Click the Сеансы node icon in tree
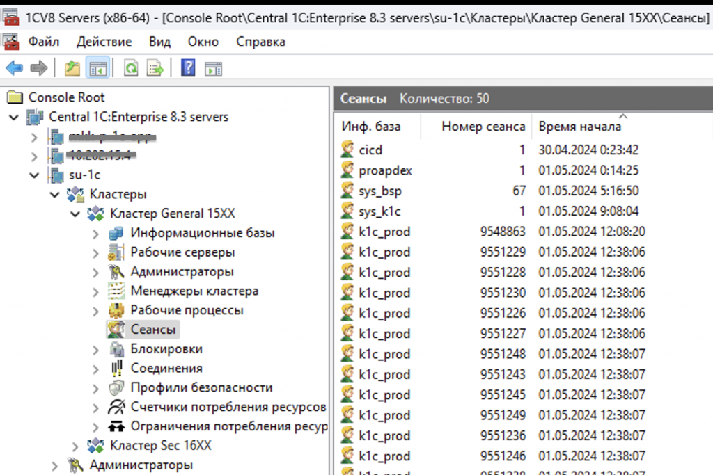Viewport: 713px width, 475px height. (x=116, y=330)
